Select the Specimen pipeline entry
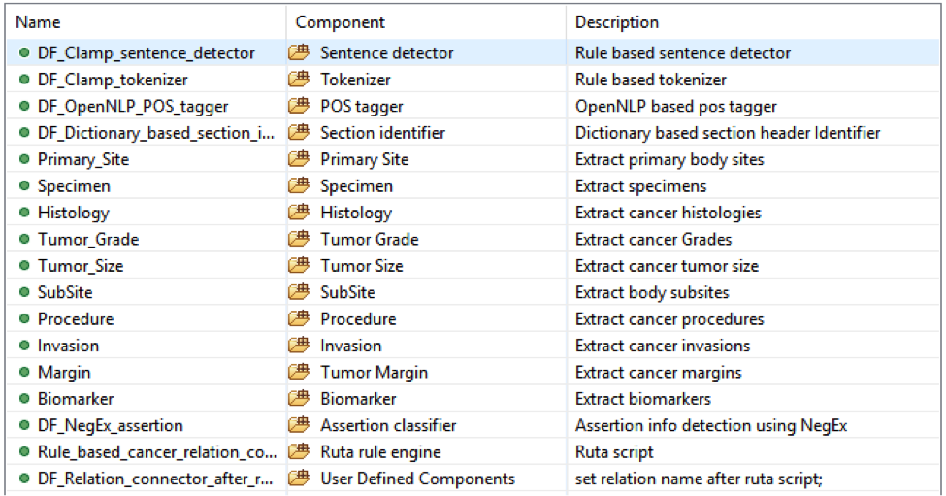 (74, 186)
